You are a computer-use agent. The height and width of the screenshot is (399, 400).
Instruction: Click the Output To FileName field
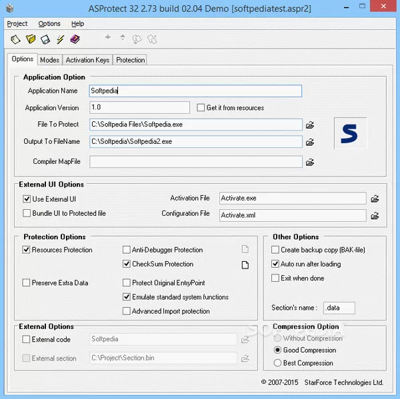coord(196,141)
